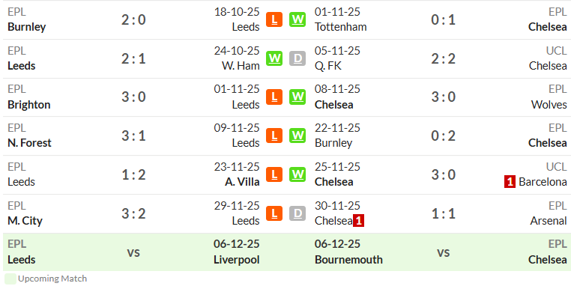Click the W badge for Tottenham vs Chelsea

[297, 19]
